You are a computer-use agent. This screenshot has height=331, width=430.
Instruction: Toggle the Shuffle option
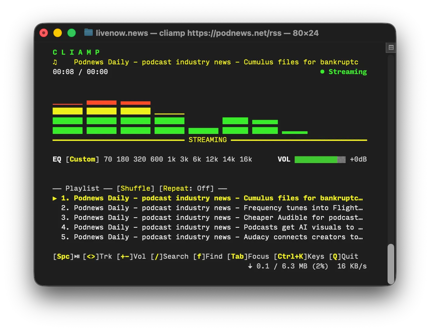pos(136,189)
